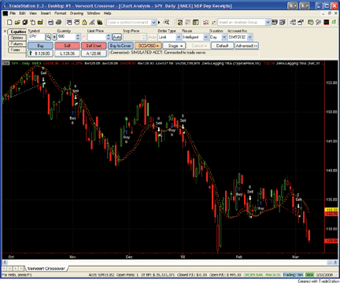The image size is (340, 283).
Task: Click the symbol lookup magnifier beside SPY
Action: click(48, 37)
